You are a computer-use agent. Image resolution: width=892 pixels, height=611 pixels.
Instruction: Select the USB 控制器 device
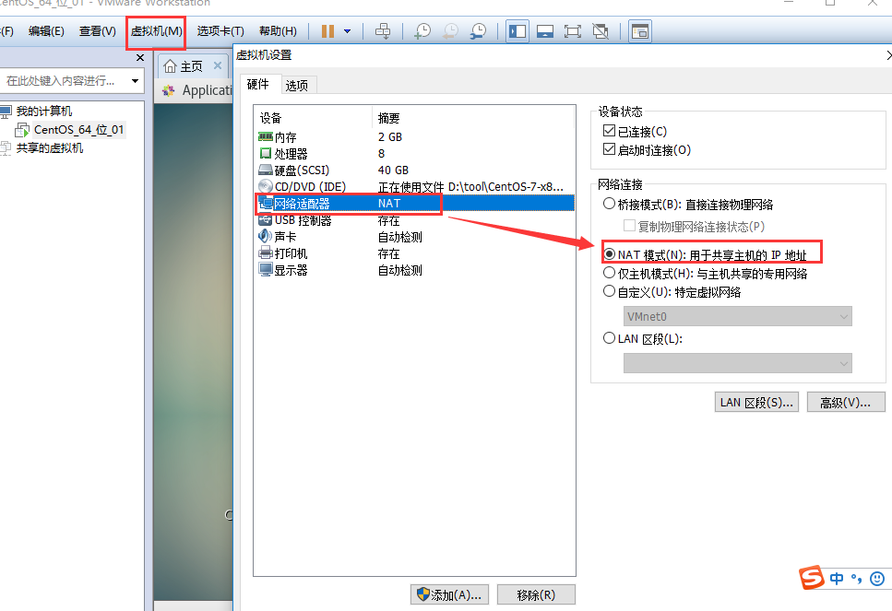(x=414, y=220)
